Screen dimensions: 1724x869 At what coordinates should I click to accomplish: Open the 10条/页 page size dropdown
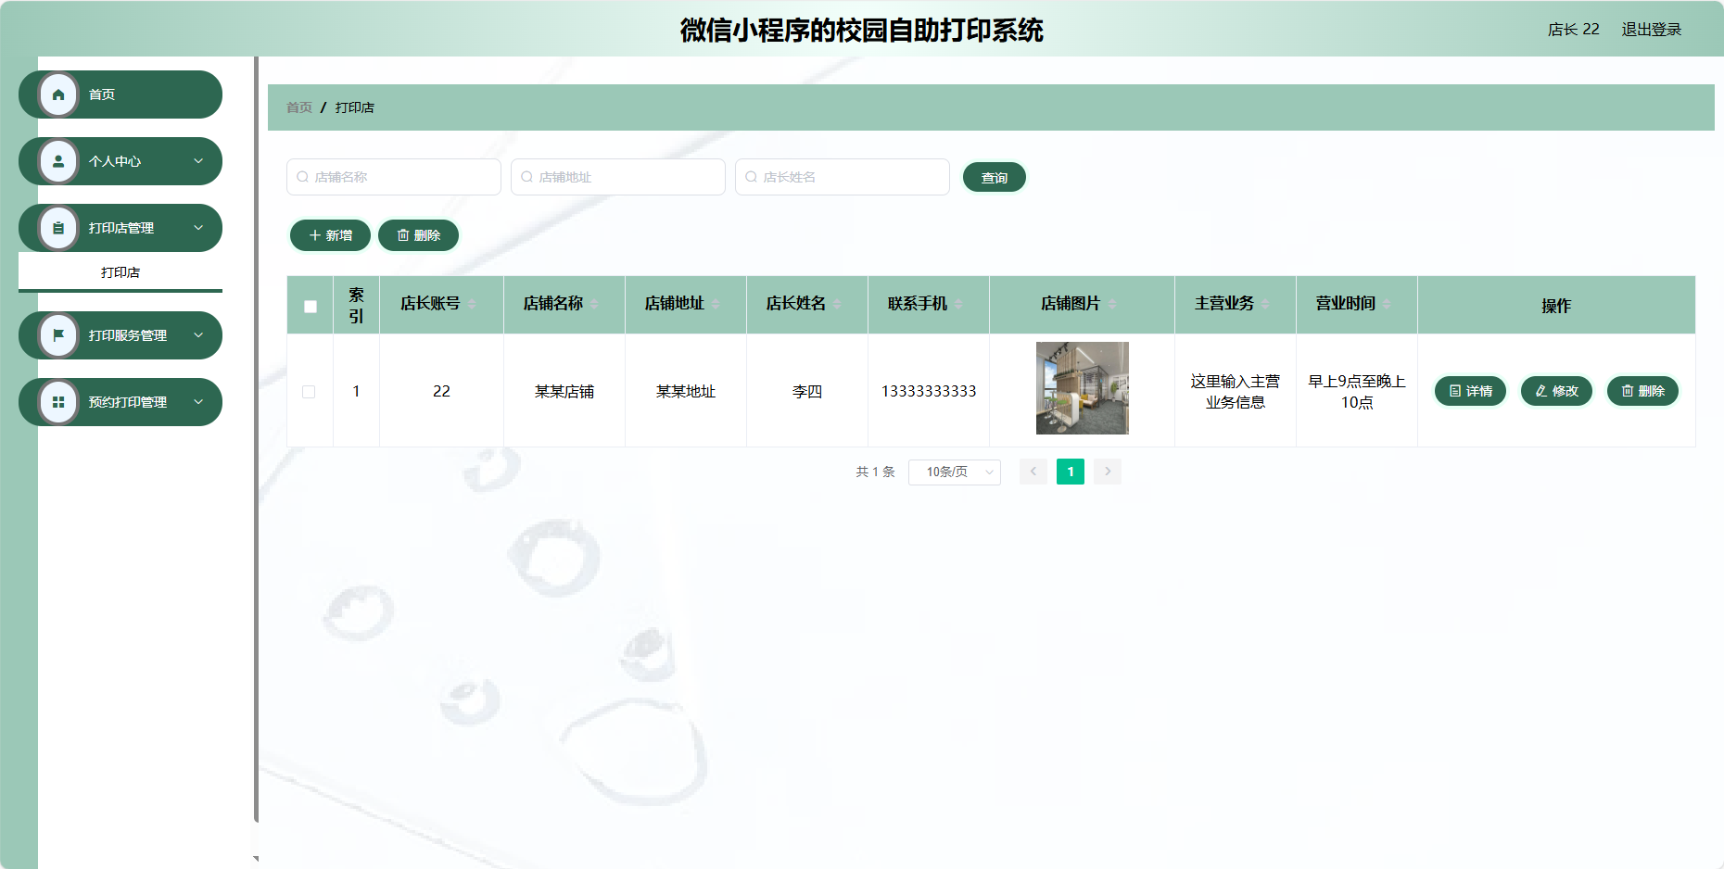coord(955,472)
